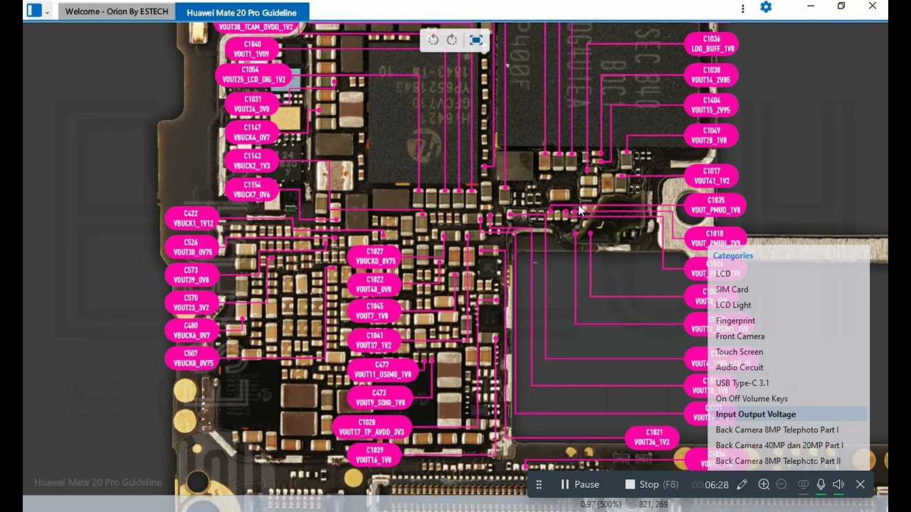The height and width of the screenshot is (512, 911).
Task: Toggle the recorder microphone
Action: coord(821,484)
